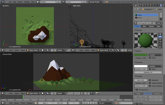The image size is (165, 105).
Task: Open the Object Constraints chain icon
Action: tap(153, 5)
